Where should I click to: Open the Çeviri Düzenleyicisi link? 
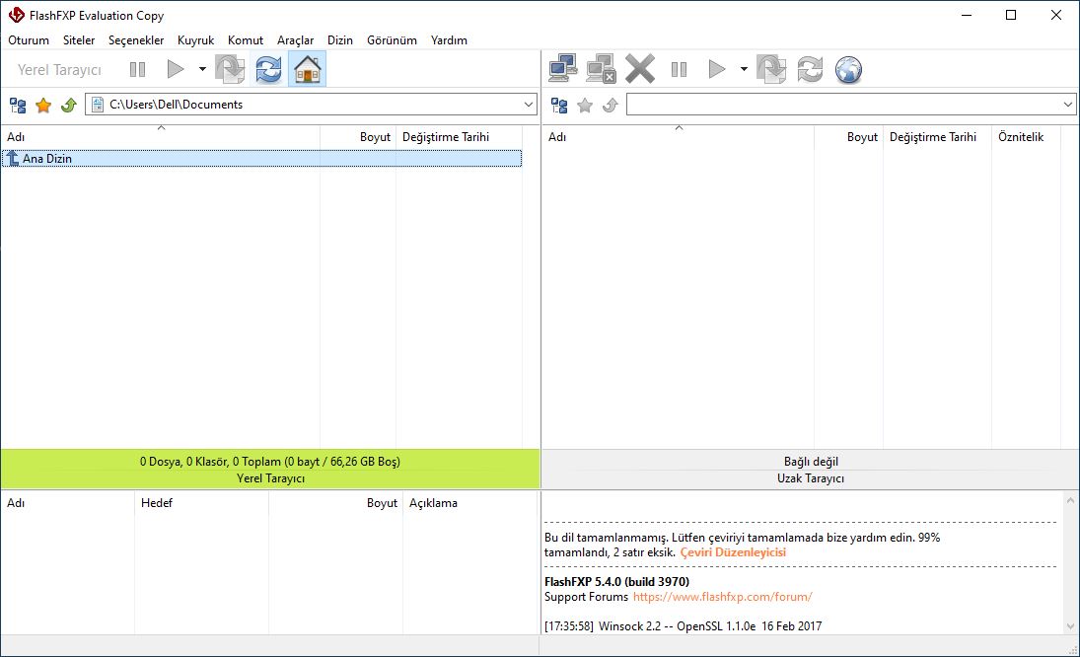[x=733, y=552]
